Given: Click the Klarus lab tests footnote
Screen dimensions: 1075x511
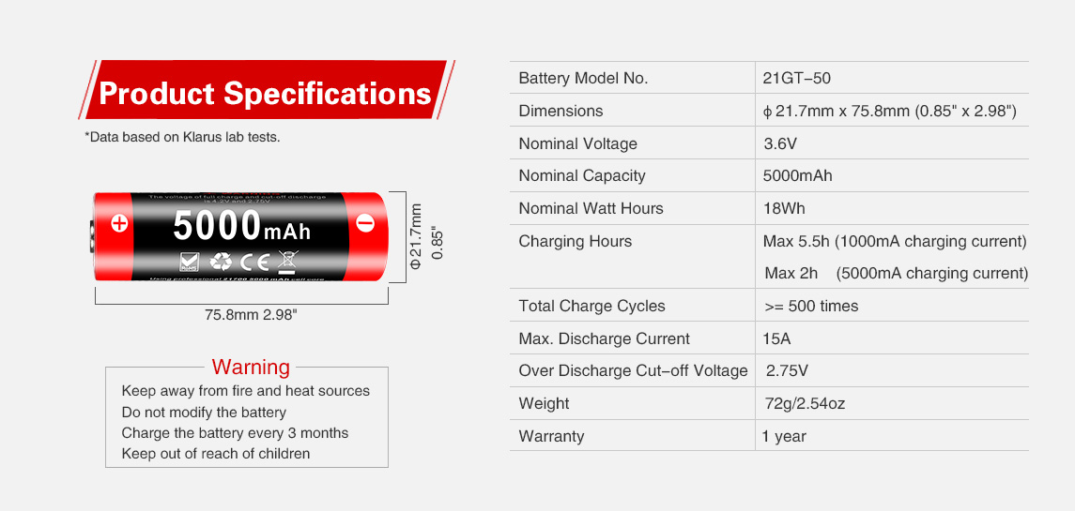Looking at the screenshot, I should click(182, 138).
